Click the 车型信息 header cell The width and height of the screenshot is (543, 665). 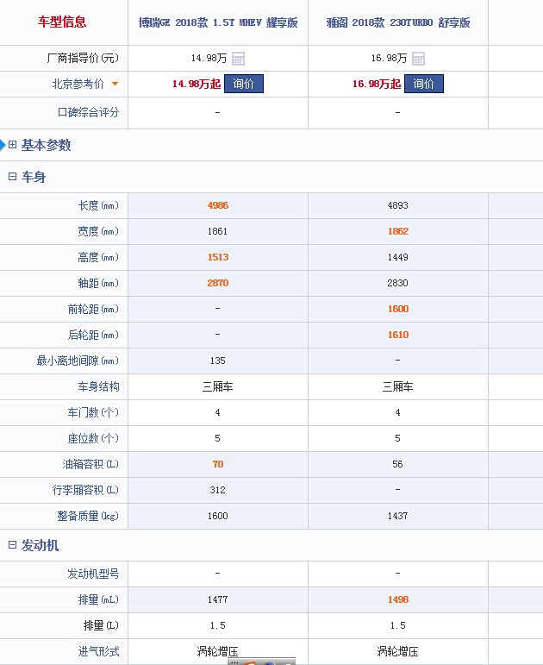63,22
